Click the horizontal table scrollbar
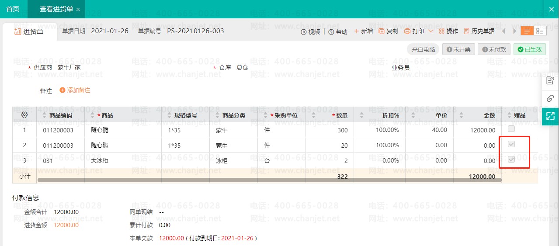 269,180
